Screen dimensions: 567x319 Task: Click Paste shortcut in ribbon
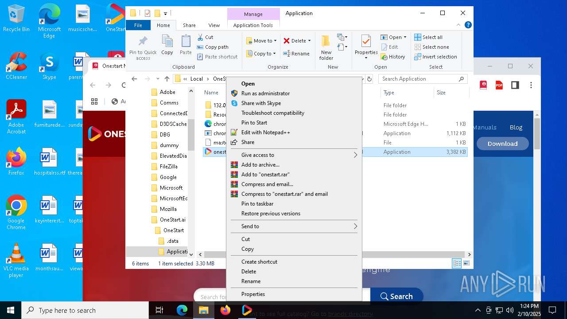click(217, 57)
